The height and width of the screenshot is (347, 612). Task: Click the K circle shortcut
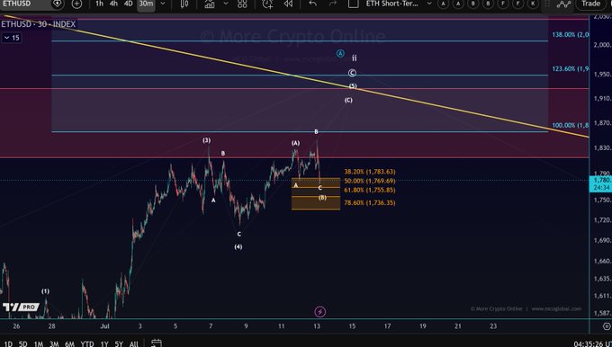point(533,4)
